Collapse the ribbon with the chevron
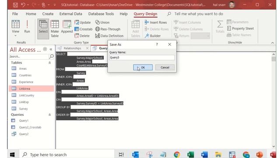280x158 pixels. coord(273,43)
